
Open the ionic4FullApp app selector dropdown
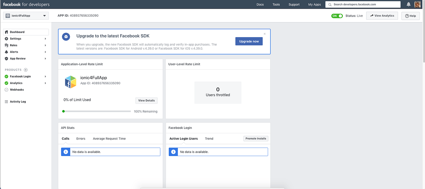click(x=26, y=16)
